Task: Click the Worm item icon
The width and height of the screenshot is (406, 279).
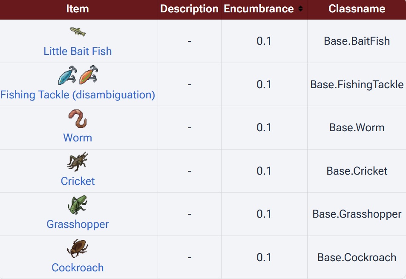Action: click(78, 118)
